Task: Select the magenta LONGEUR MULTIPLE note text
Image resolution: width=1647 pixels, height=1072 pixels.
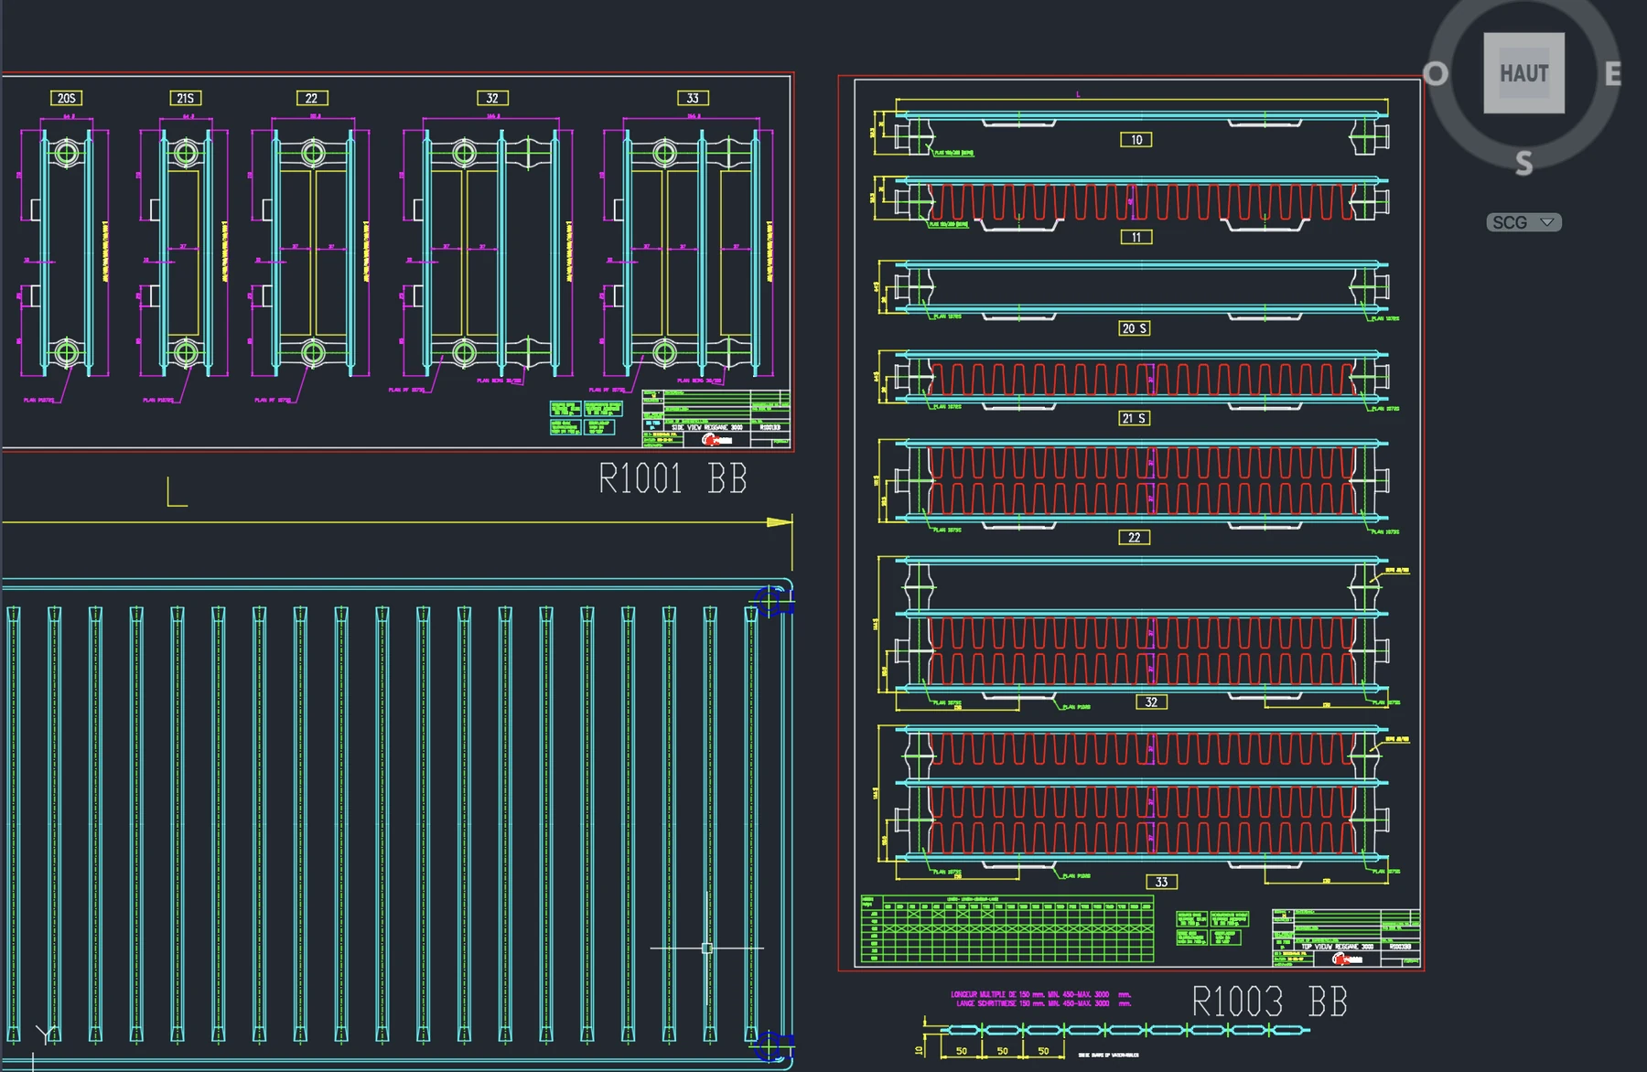Action: (1041, 999)
